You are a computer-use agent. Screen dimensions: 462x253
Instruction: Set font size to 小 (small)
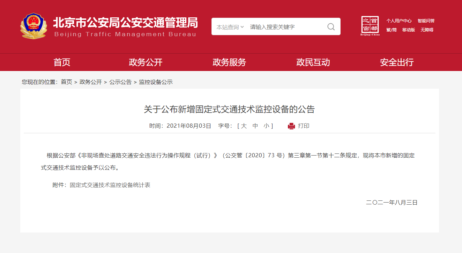point(266,126)
